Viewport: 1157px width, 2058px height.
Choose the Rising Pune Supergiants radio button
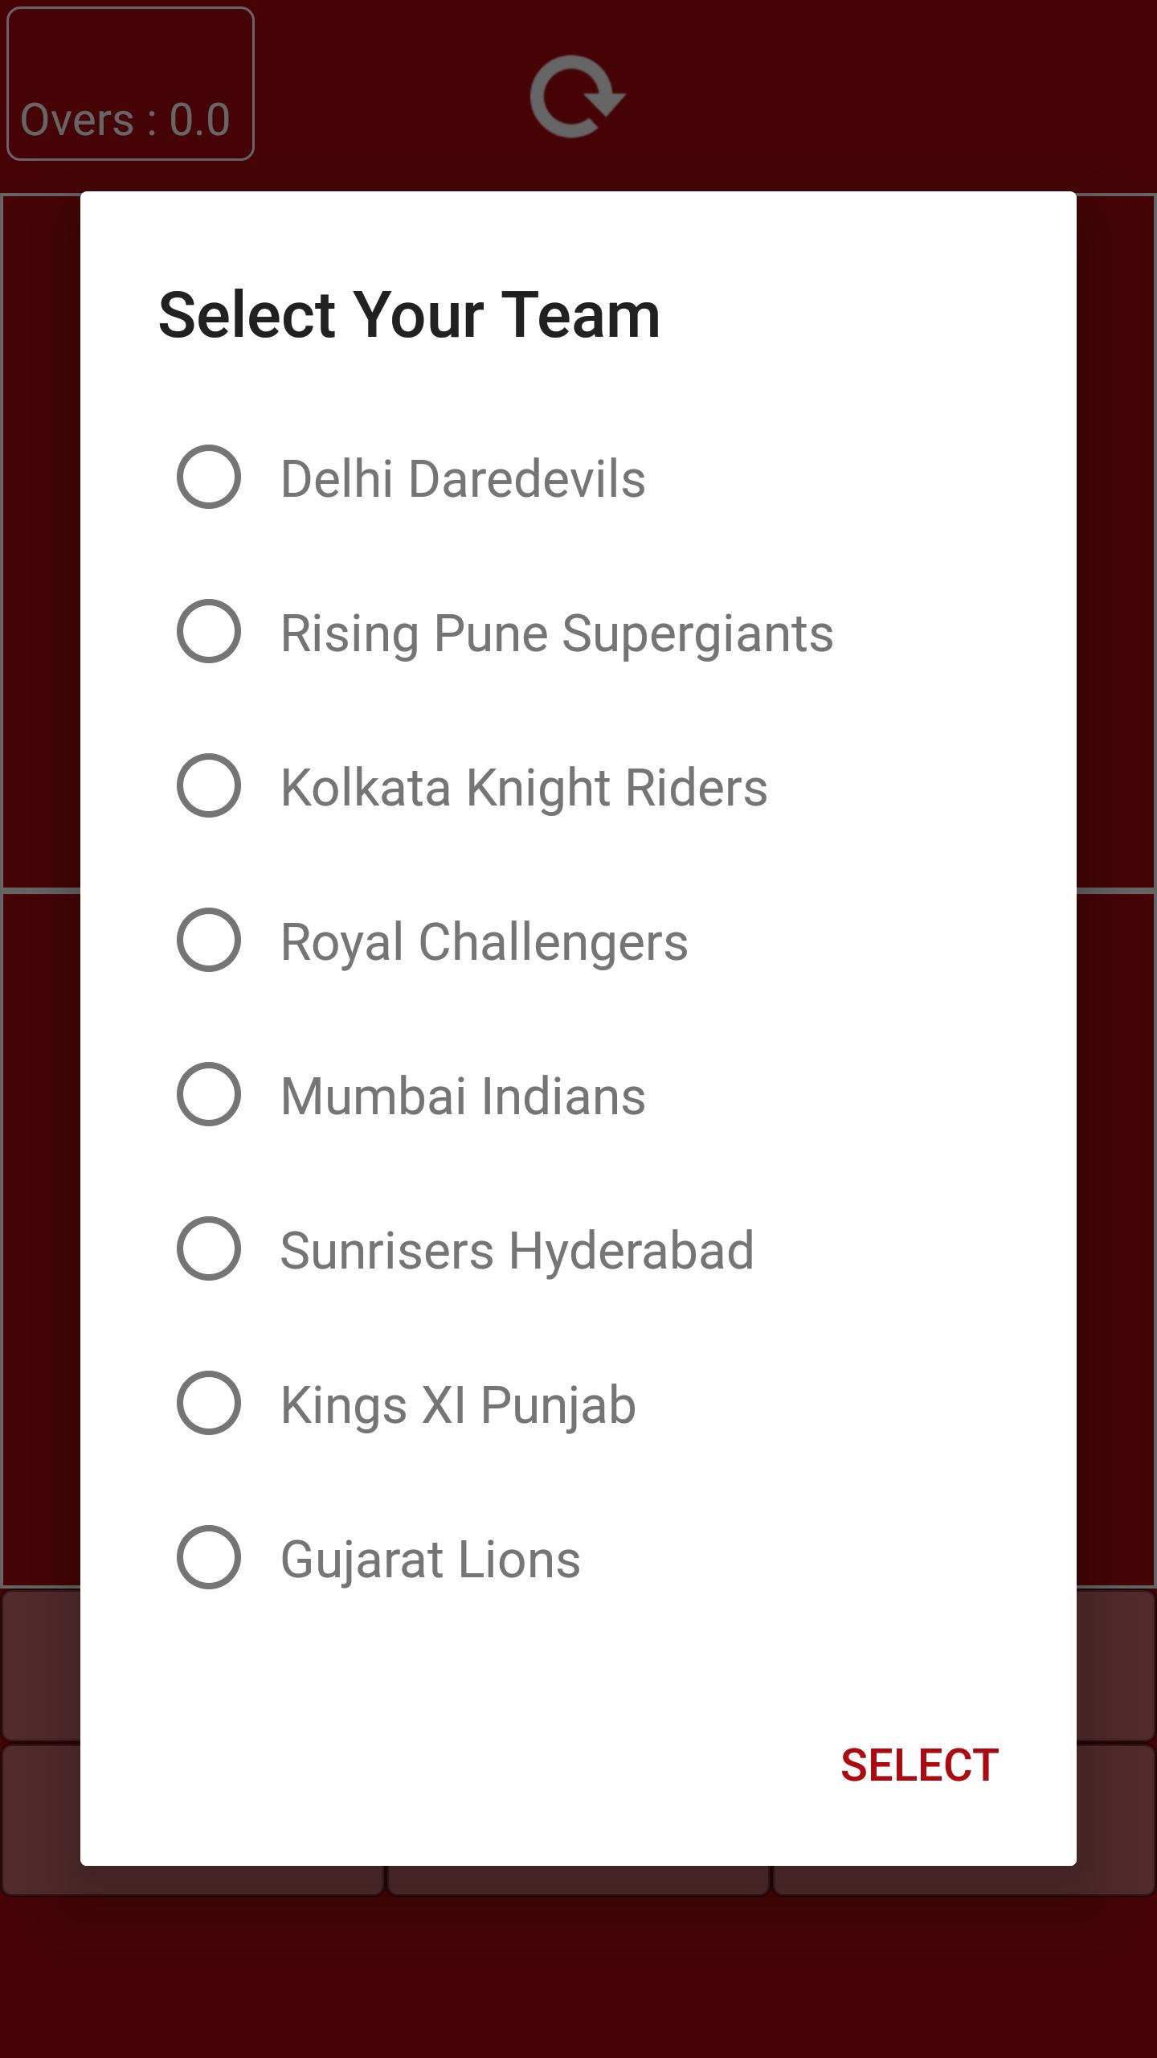tap(209, 632)
